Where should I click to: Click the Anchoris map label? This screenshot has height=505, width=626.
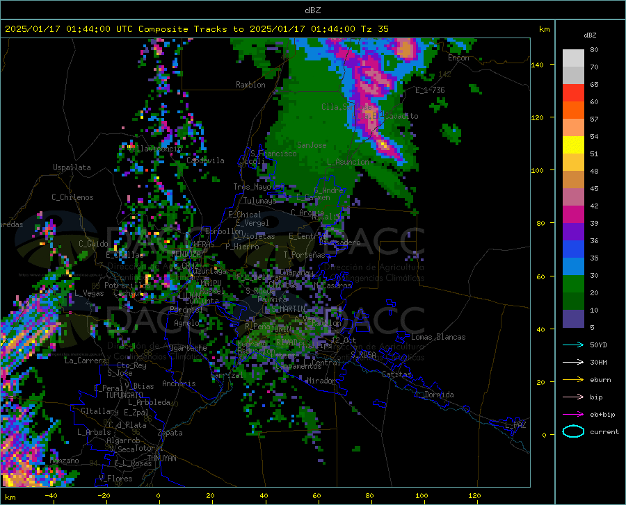(x=179, y=383)
